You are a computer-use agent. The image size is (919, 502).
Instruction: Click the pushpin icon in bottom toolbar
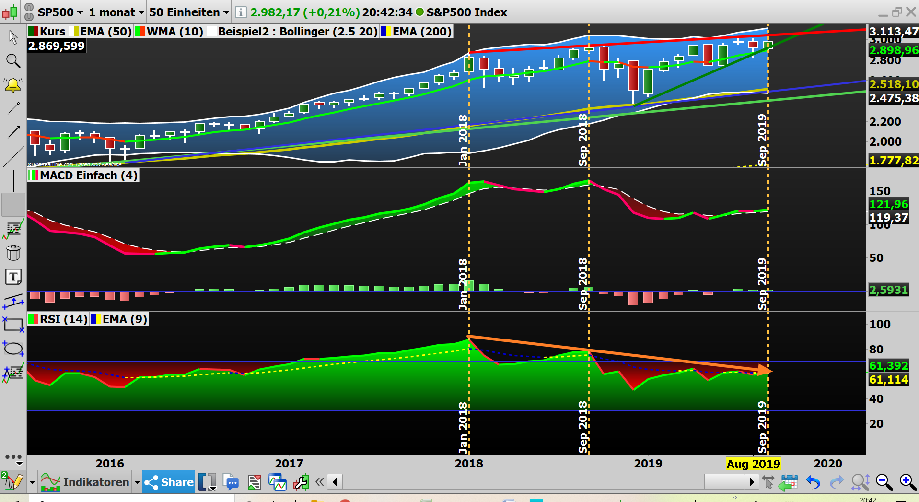(x=768, y=482)
